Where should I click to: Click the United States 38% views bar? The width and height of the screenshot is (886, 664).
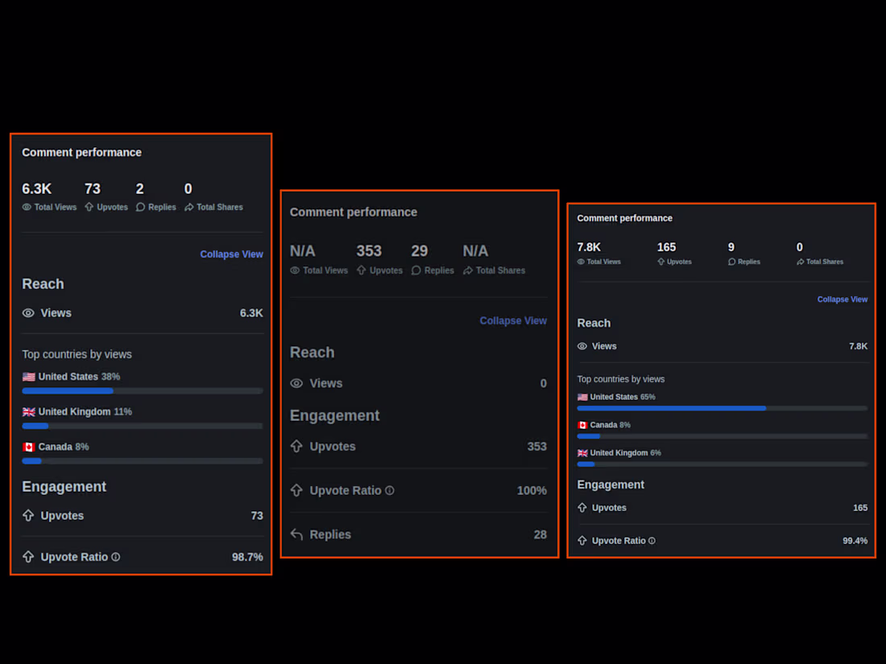pos(143,390)
